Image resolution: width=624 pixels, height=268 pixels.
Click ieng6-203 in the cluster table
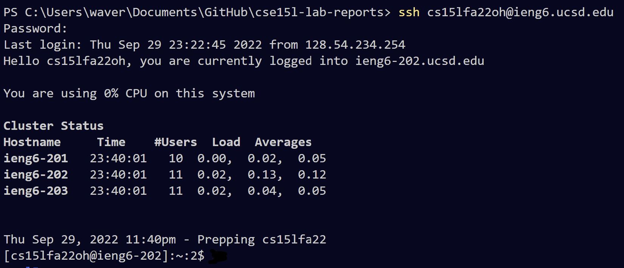(x=36, y=191)
